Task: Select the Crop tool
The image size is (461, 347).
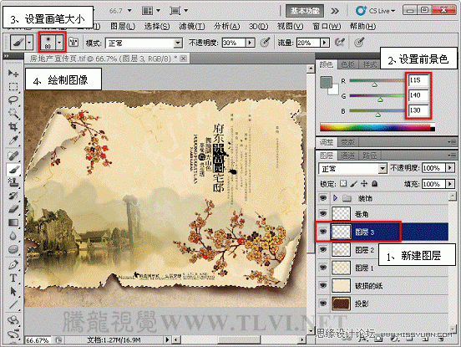Action: pyautogui.click(x=13, y=127)
